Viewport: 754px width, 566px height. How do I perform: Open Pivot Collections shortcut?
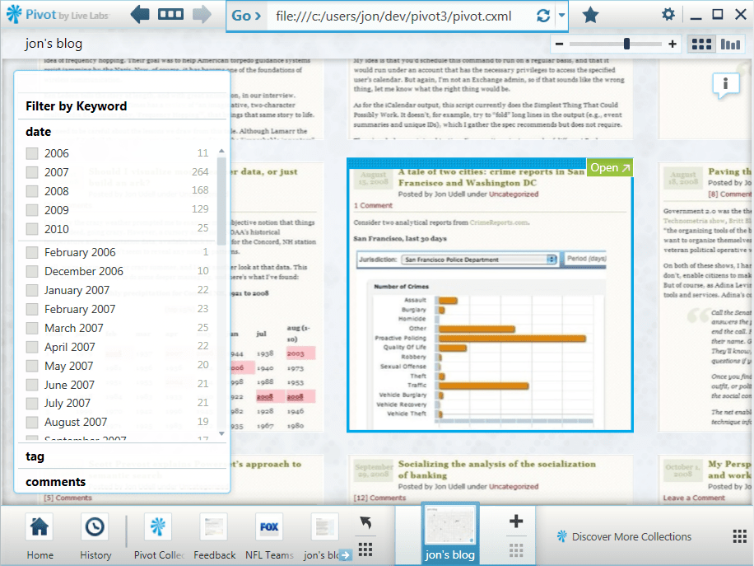point(159,536)
